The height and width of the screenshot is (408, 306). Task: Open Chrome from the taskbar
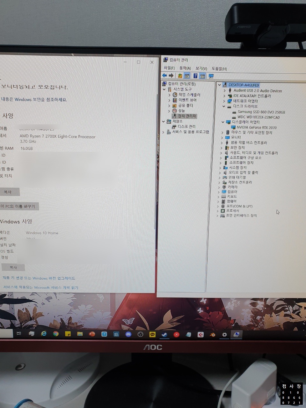tap(56, 334)
